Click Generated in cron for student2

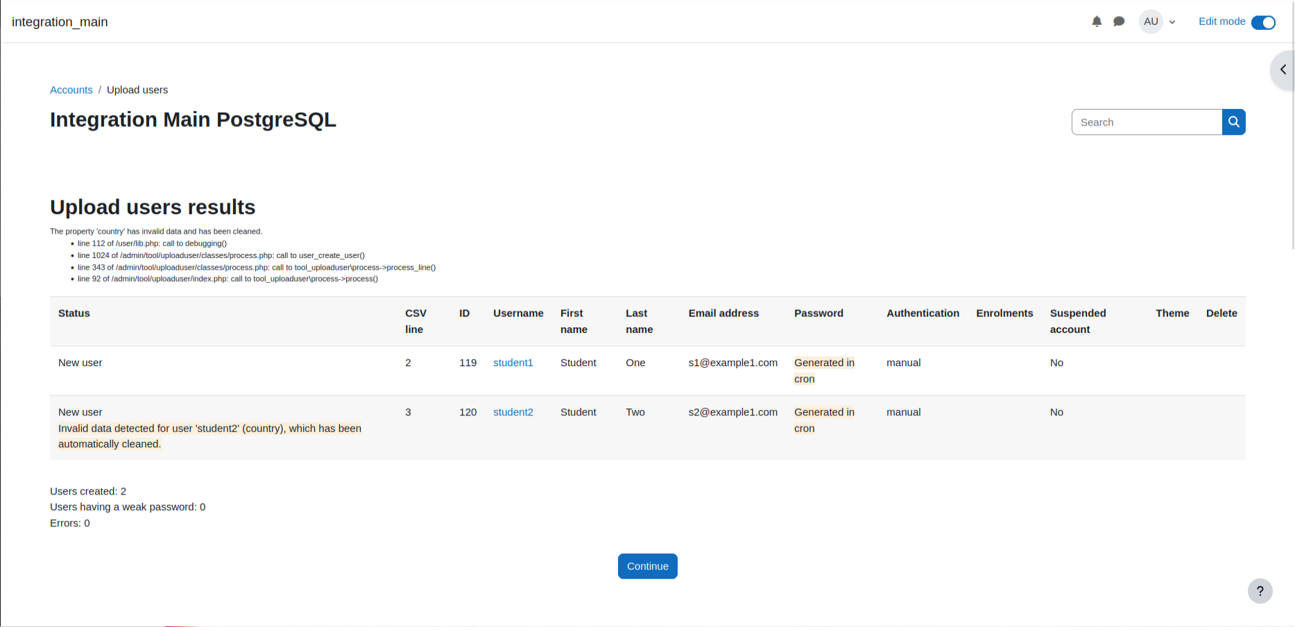(x=824, y=420)
